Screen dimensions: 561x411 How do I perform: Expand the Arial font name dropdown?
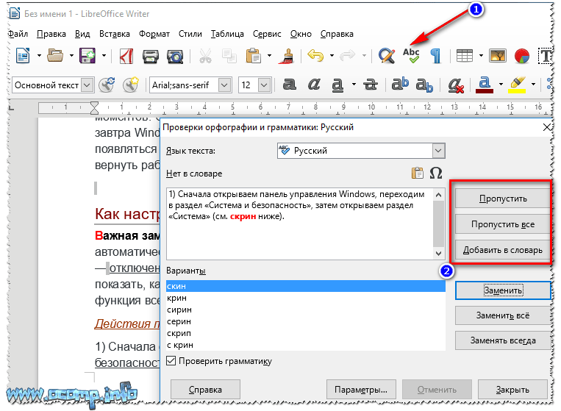click(225, 85)
